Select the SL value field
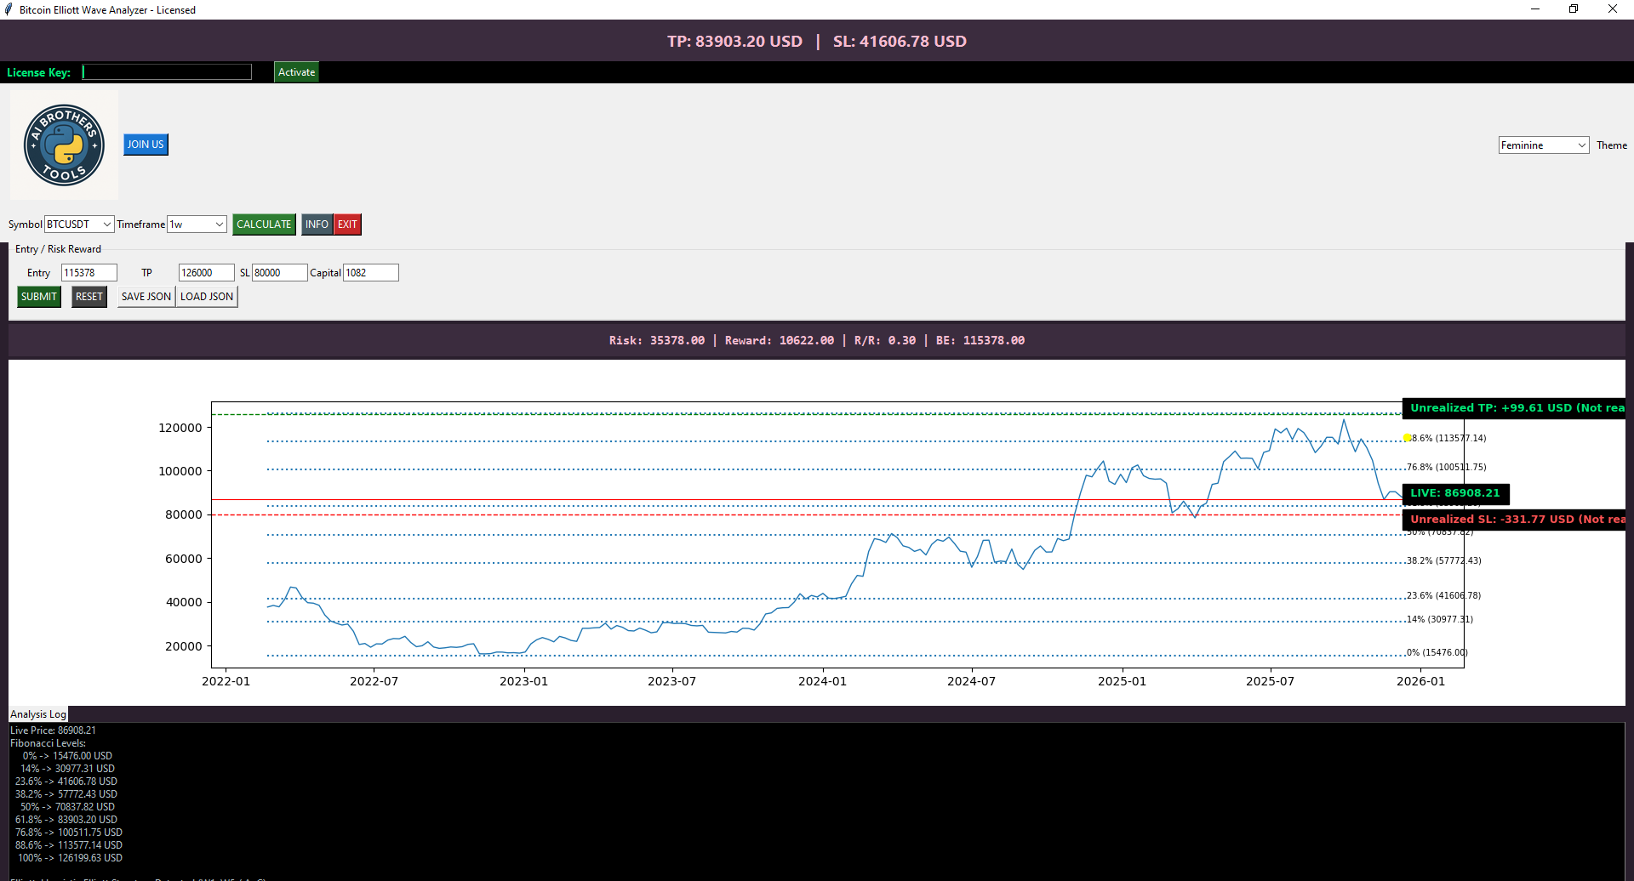Viewport: 1634px width, 881px height. pyautogui.click(x=281, y=272)
